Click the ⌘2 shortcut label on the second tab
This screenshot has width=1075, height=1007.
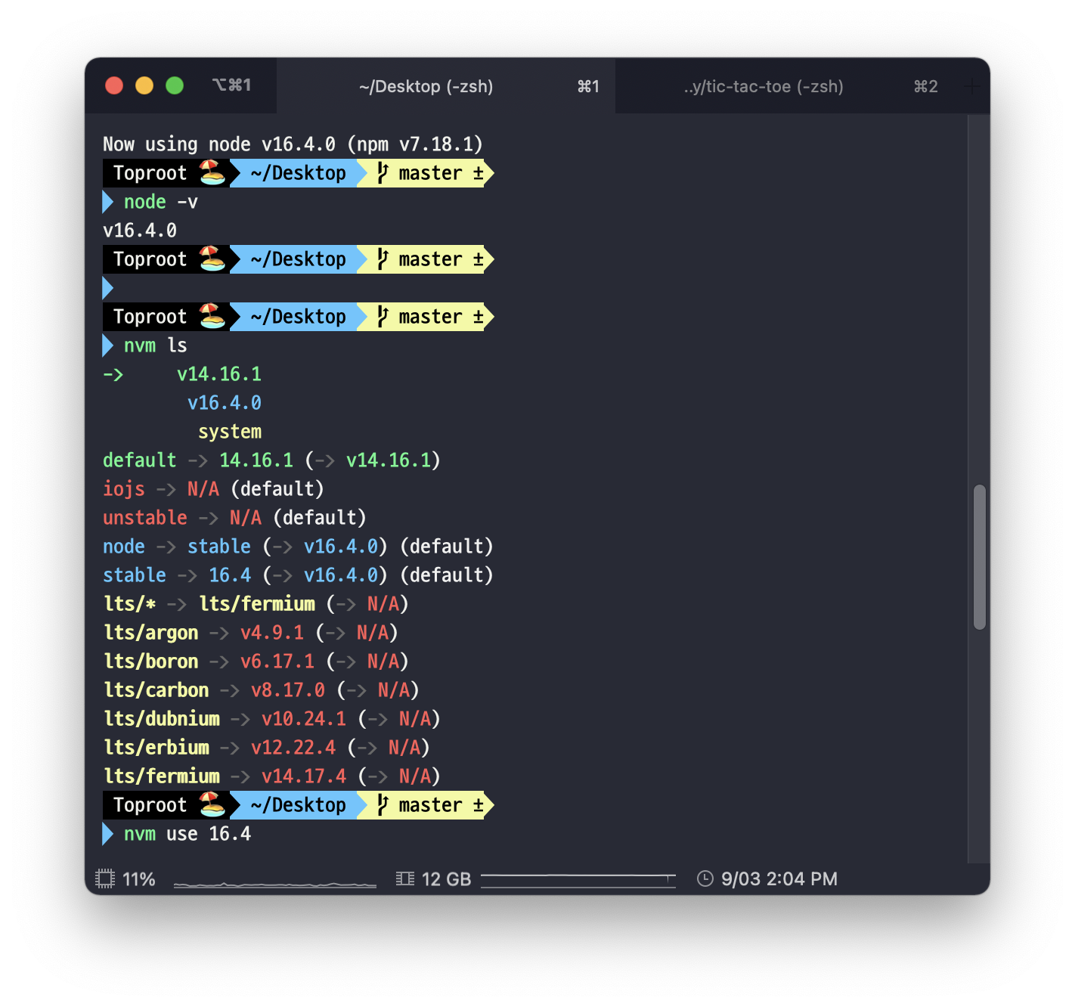pyautogui.click(x=925, y=86)
